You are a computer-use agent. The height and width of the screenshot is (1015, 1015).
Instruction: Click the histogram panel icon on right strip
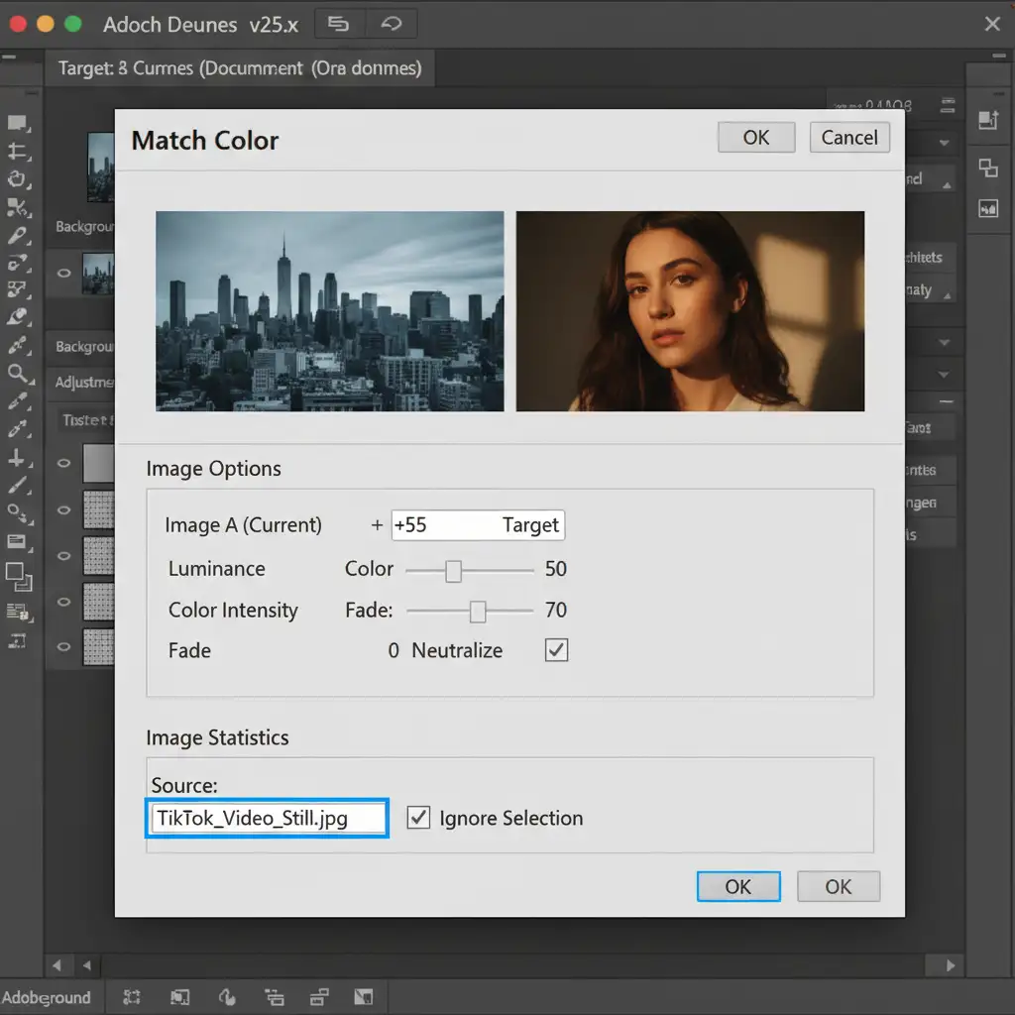coord(988,208)
